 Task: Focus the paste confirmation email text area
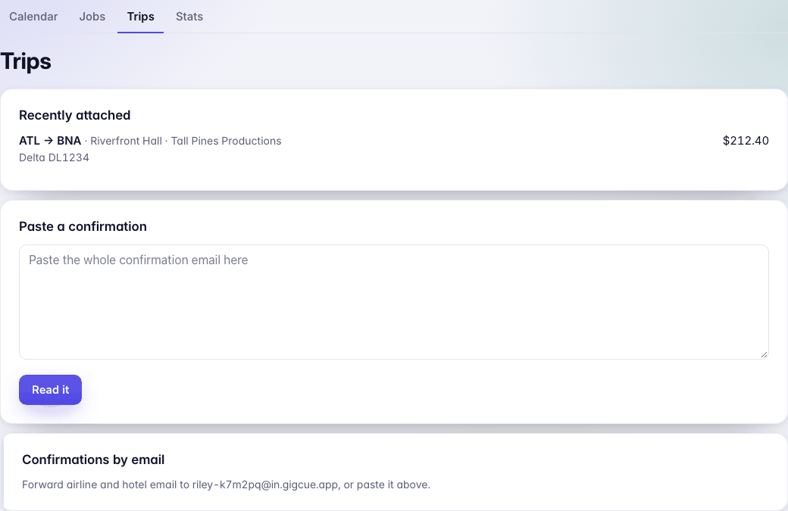coord(393,302)
